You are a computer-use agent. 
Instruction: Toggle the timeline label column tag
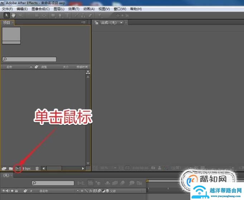coord(25,191)
